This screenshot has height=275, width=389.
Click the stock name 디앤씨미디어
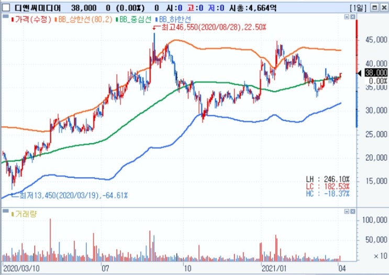(38, 8)
